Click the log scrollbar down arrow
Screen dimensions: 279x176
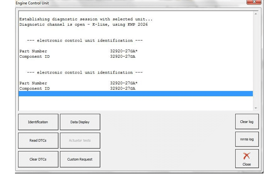coord(256,107)
